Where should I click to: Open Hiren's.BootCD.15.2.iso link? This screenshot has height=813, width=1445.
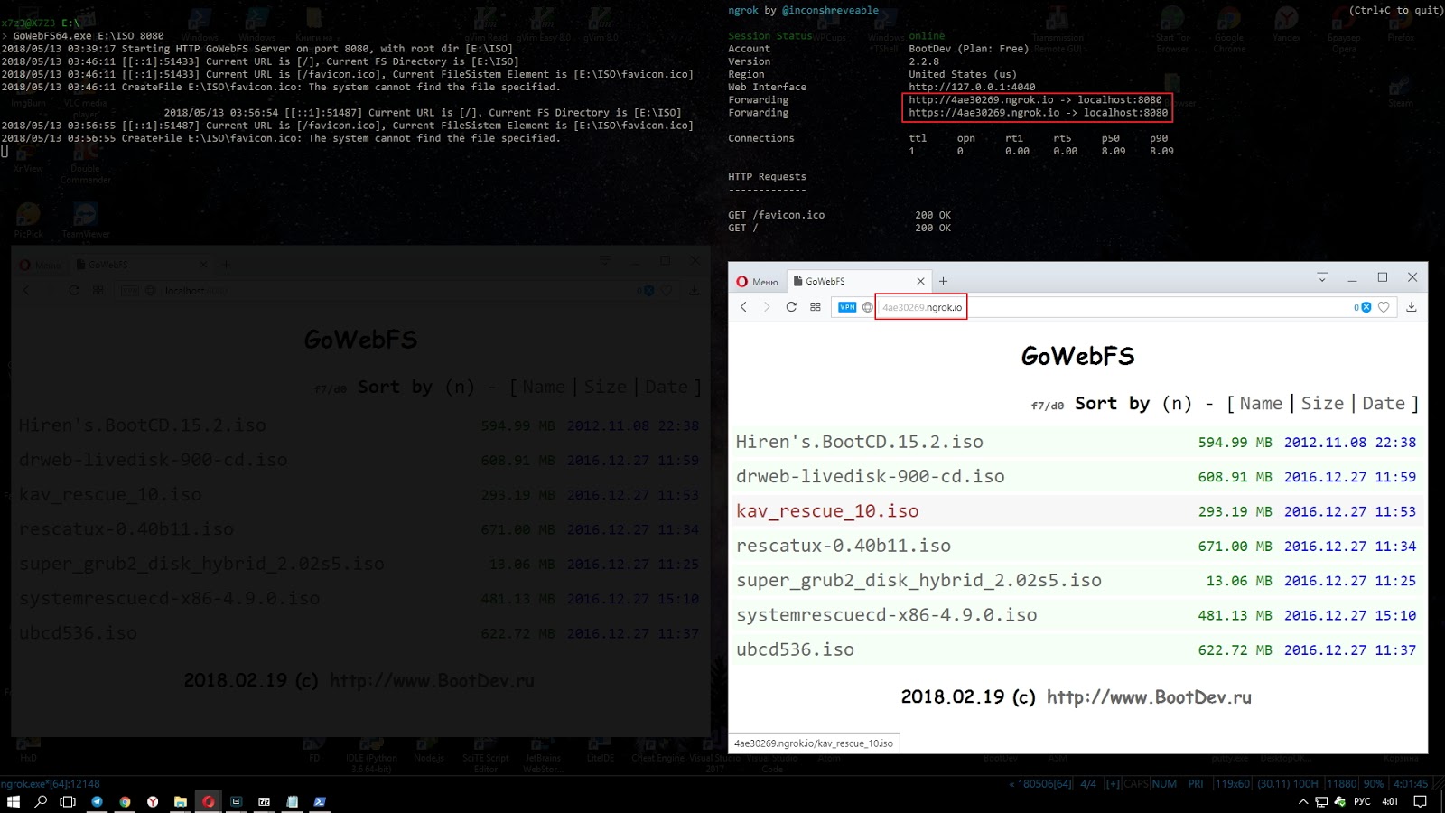pyautogui.click(x=860, y=442)
